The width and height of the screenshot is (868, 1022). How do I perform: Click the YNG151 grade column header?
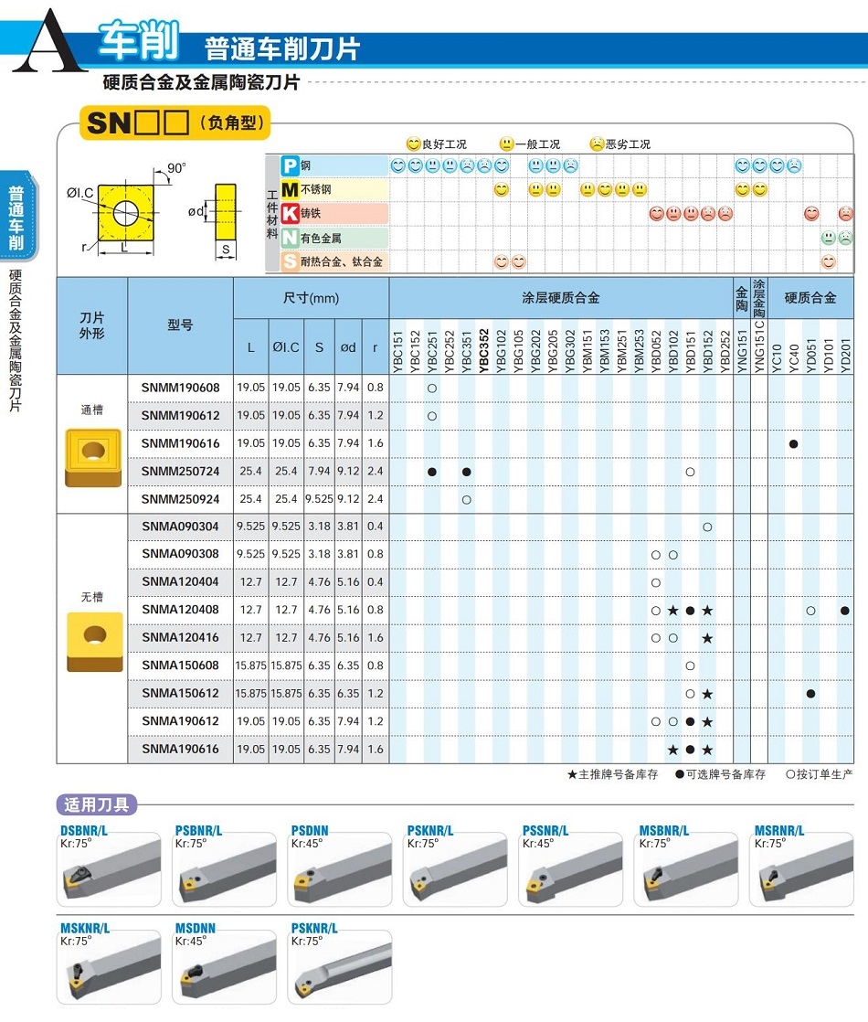click(x=742, y=351)
